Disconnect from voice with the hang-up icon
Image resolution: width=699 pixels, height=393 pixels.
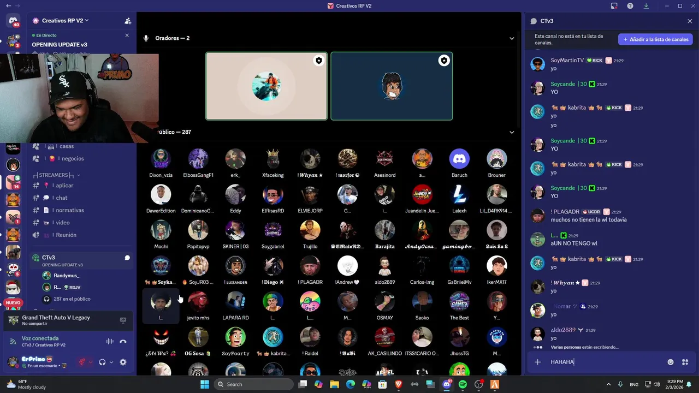(123, 342)
